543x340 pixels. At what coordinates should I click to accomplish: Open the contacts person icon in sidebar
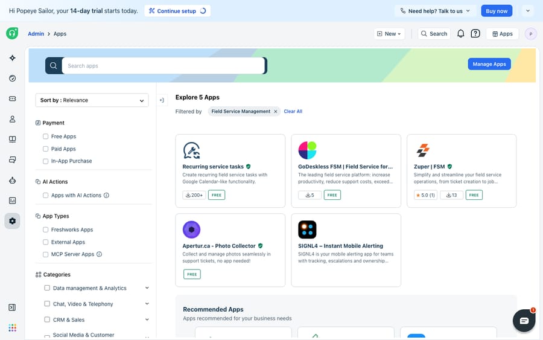coord(13,119)
